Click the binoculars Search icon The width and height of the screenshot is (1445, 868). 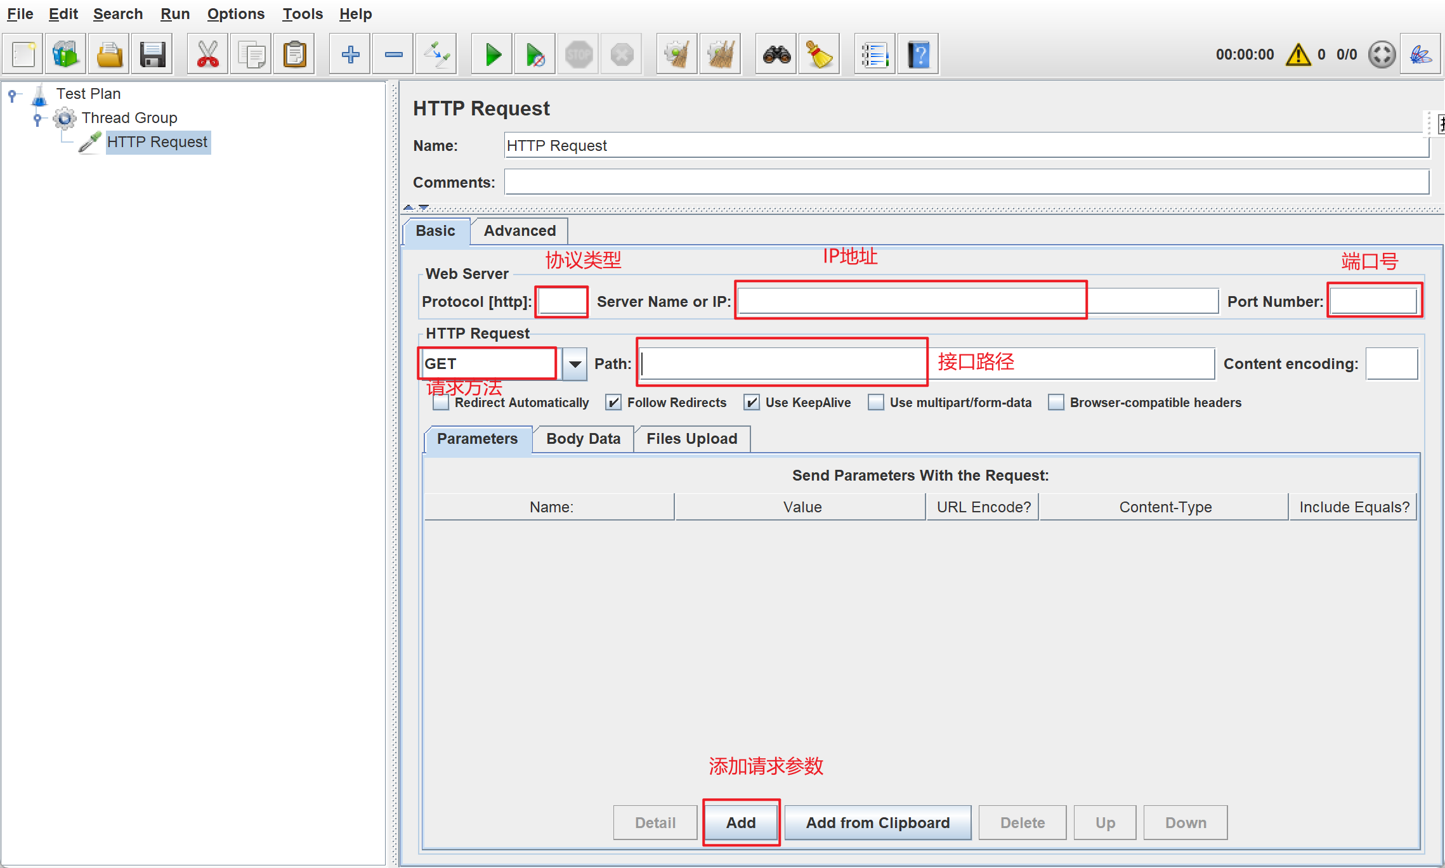tap(776, 55)
